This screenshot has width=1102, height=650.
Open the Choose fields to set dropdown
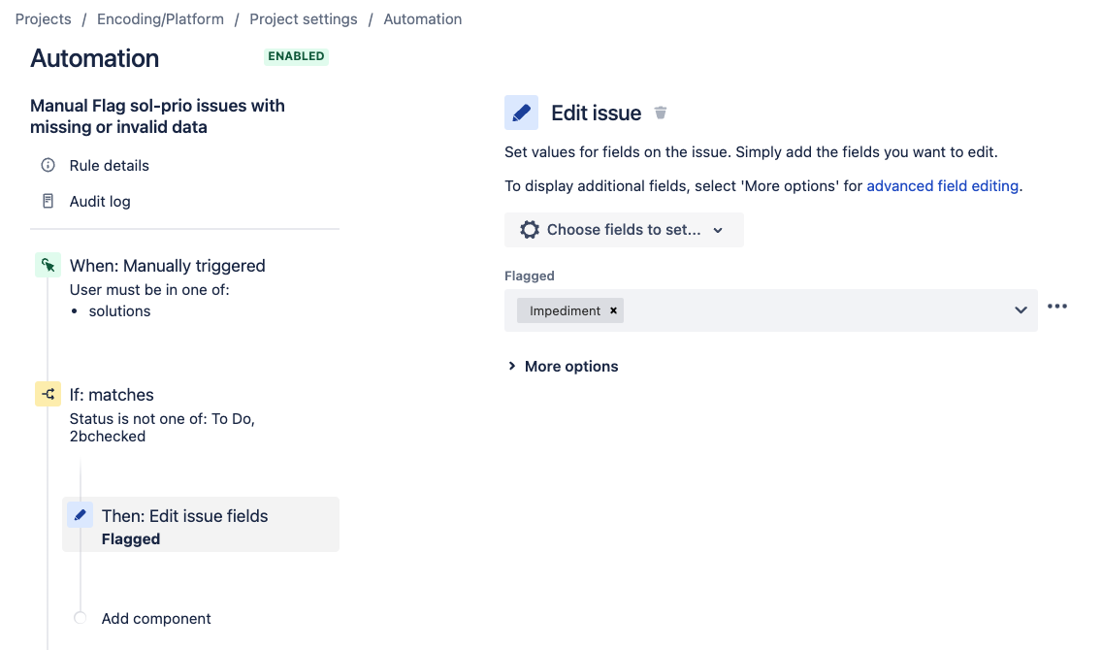tap(624, 229)
